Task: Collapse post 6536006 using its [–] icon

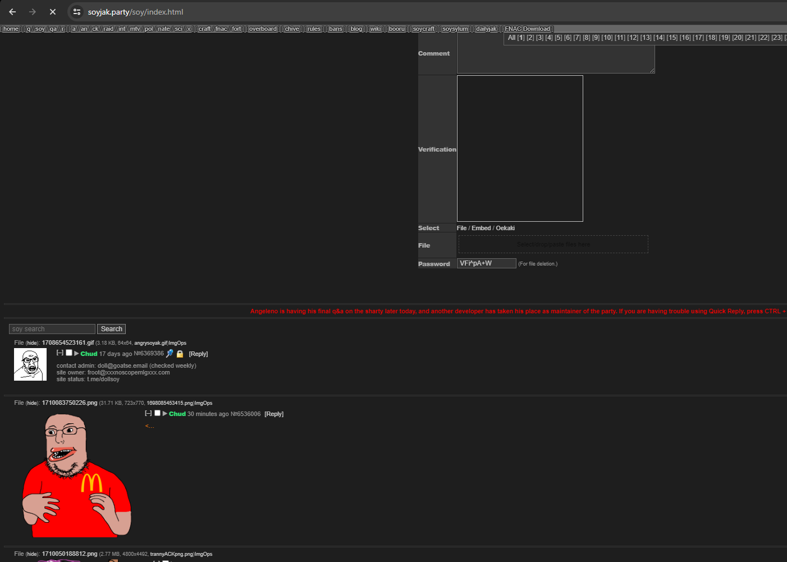Action: coord(148,413)
